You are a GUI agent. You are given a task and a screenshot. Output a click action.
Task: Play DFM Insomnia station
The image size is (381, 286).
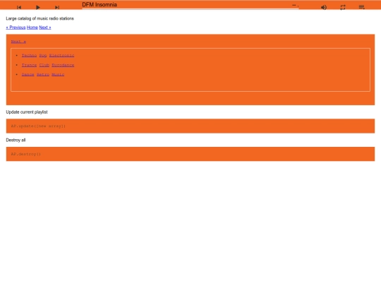[x=38, y=8]
